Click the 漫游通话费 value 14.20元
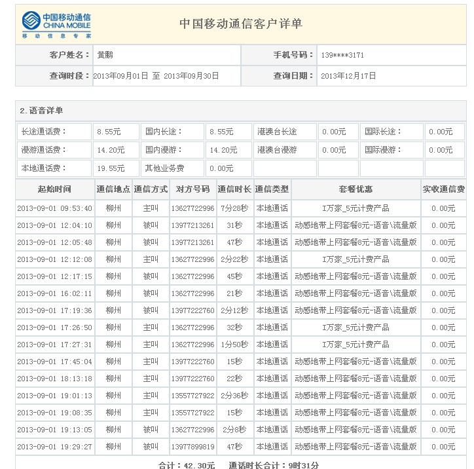 (x=111, y=150)
